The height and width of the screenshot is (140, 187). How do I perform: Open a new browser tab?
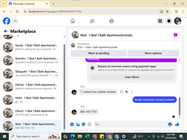pyautogui.click(x=53, y=4)
